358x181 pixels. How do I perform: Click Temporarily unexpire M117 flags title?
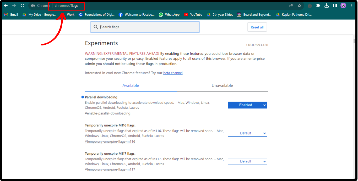(x=110, y=154)
